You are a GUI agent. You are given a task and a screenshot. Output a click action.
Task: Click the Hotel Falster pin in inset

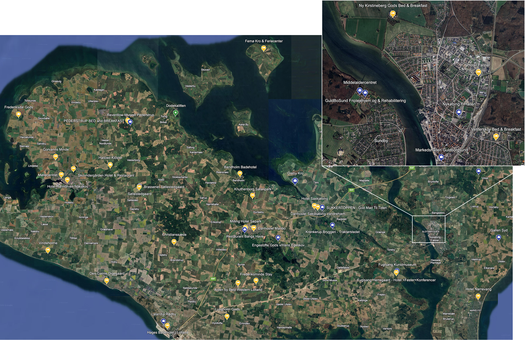click(x=478, y=72)
